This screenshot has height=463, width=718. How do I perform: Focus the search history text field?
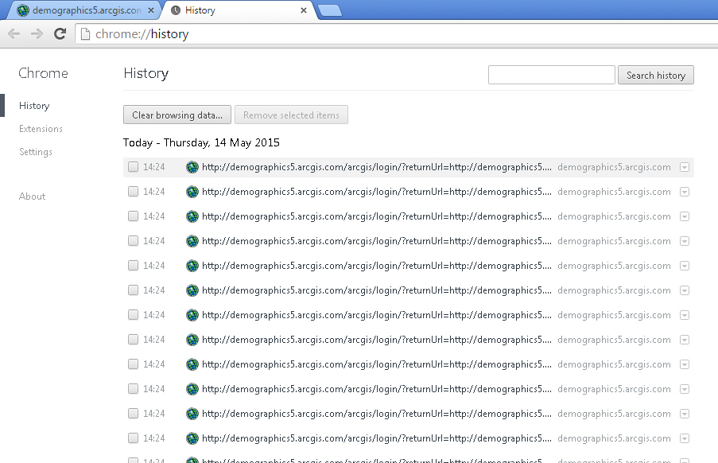pyautogui.click(x=551, y=75)
